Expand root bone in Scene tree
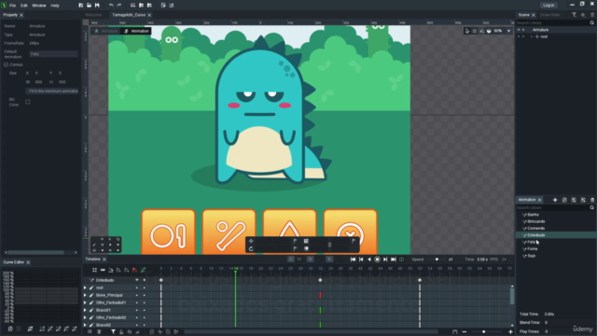Screen dimensions: 597x336 (532, 36)
